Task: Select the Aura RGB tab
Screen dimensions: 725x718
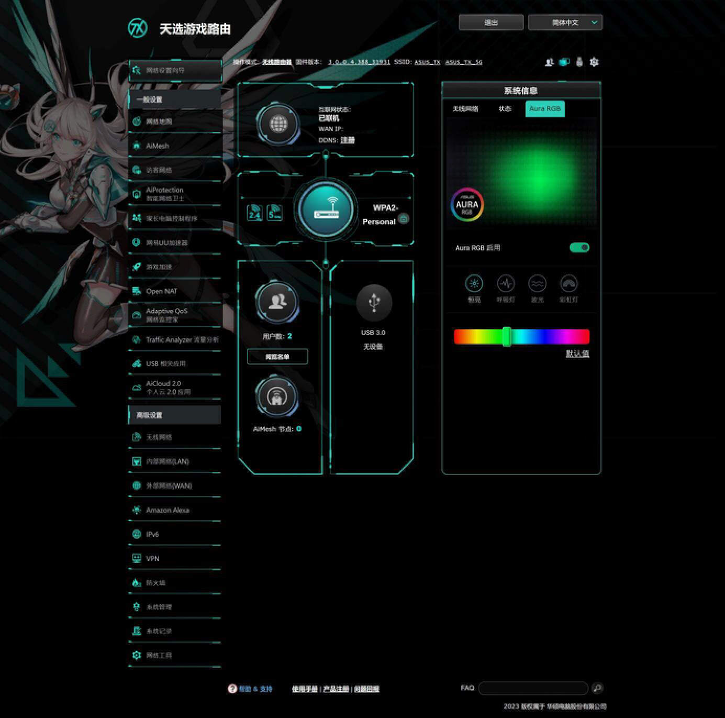Action: pyautogui.click(x=545, y=109)
